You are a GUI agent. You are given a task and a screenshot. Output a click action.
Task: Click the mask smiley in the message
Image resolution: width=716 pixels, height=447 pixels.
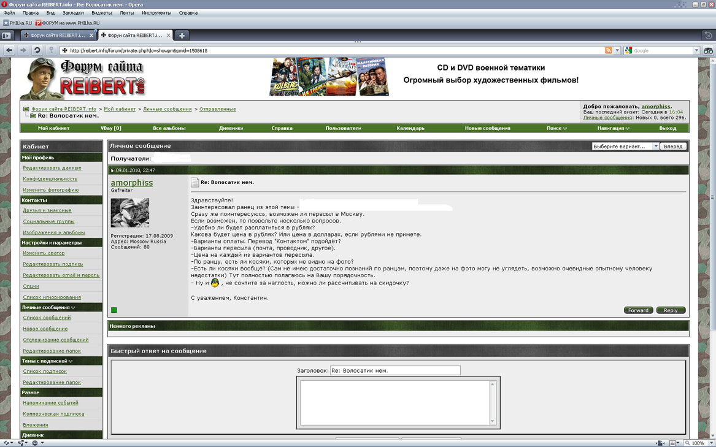click(x=215, y=283)
